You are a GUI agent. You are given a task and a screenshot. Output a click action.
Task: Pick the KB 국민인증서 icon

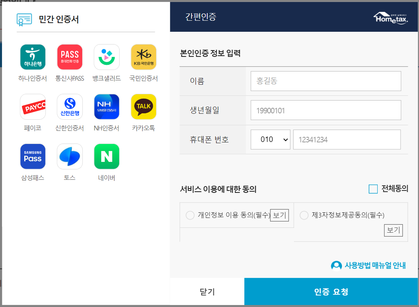click(x=143, y=57)
